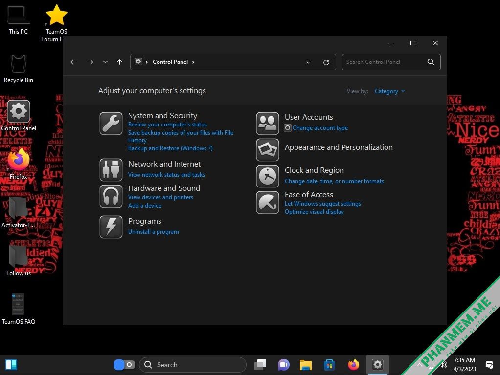
Task: Click the Control Panel breadcrumb segment
Action: coord(170,62)
